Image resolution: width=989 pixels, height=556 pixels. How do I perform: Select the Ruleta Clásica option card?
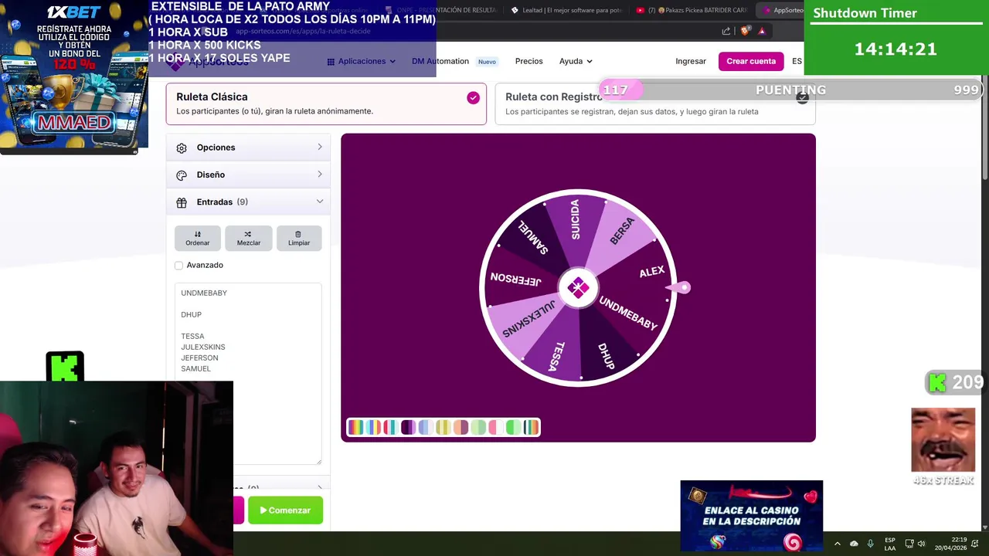pyautogui.click(x=326, y=103)
